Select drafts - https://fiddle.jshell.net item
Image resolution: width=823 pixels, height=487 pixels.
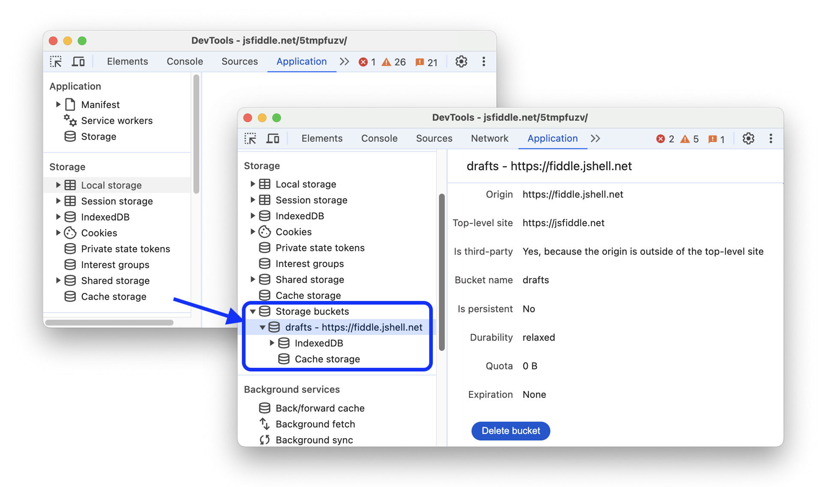coord(354,327)
